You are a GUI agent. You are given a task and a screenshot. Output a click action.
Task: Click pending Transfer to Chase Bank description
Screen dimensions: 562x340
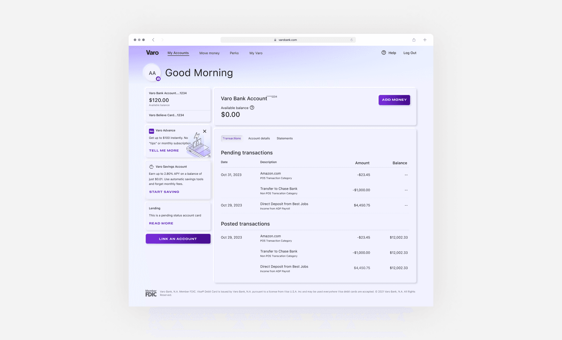[279, 189]
